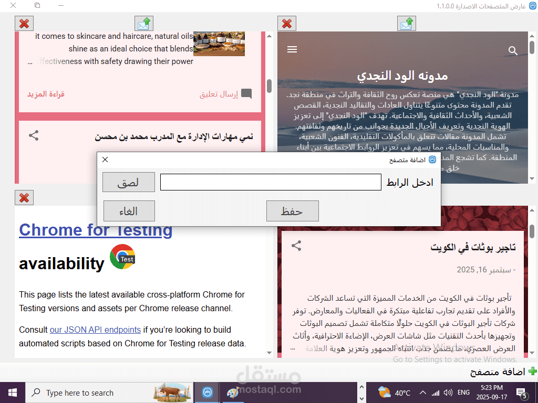Close the اضافة متصفح dialog
This screenshot has height=403, width=538.
pos(105,160)
